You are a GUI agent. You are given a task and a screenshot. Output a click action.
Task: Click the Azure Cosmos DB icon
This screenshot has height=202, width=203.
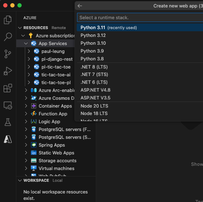(34, 98)
